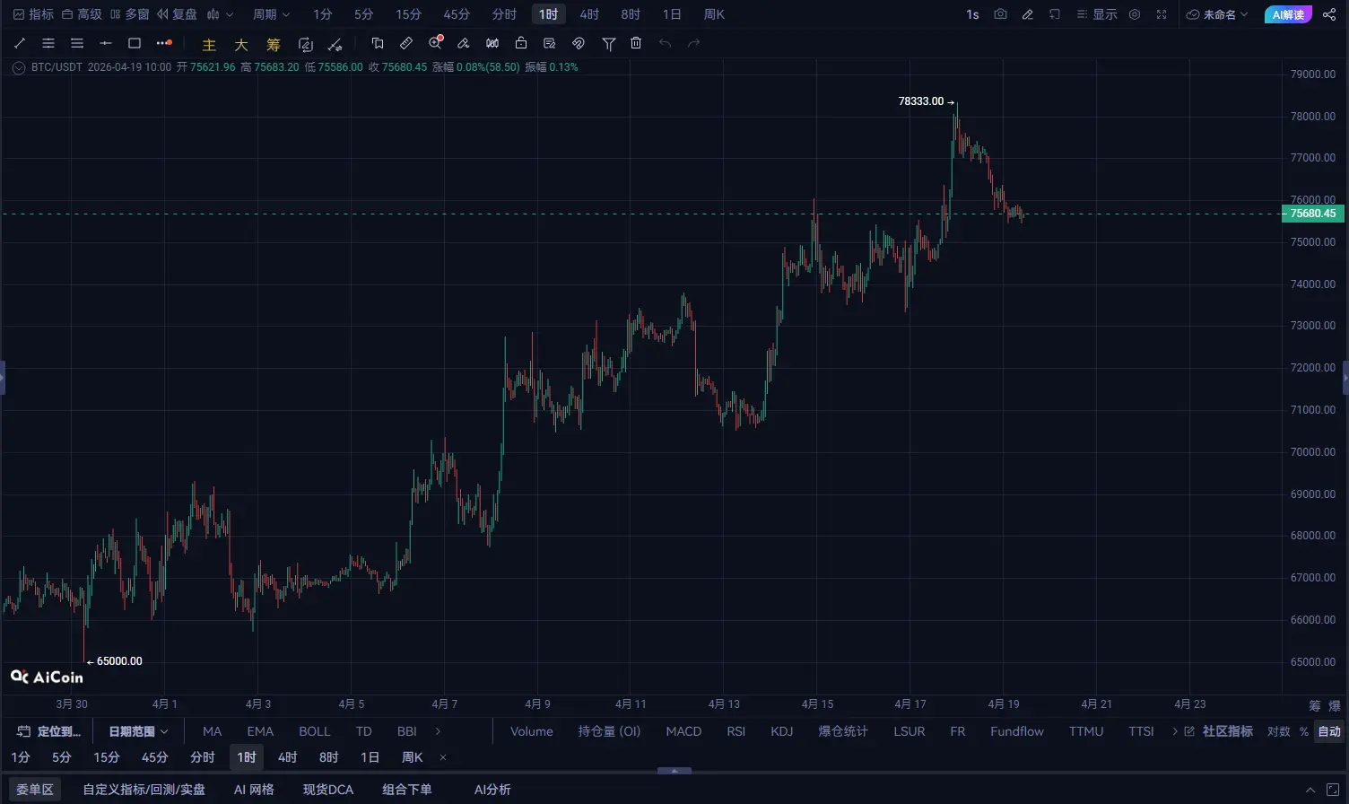Toggle the BOLL overlay
Image resolution: width=1349 pixels, height=804 pixels.
click(x=315, y=731)
